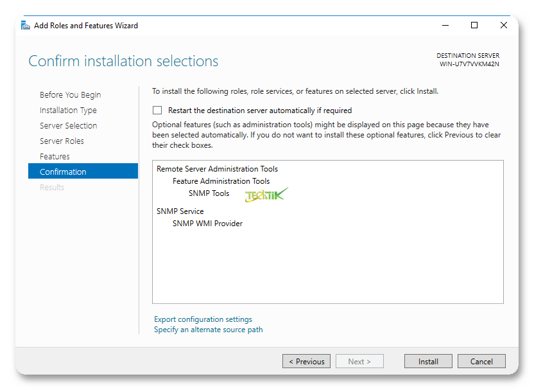Select Remote Server Administration Tools entry

coord(217,169)
